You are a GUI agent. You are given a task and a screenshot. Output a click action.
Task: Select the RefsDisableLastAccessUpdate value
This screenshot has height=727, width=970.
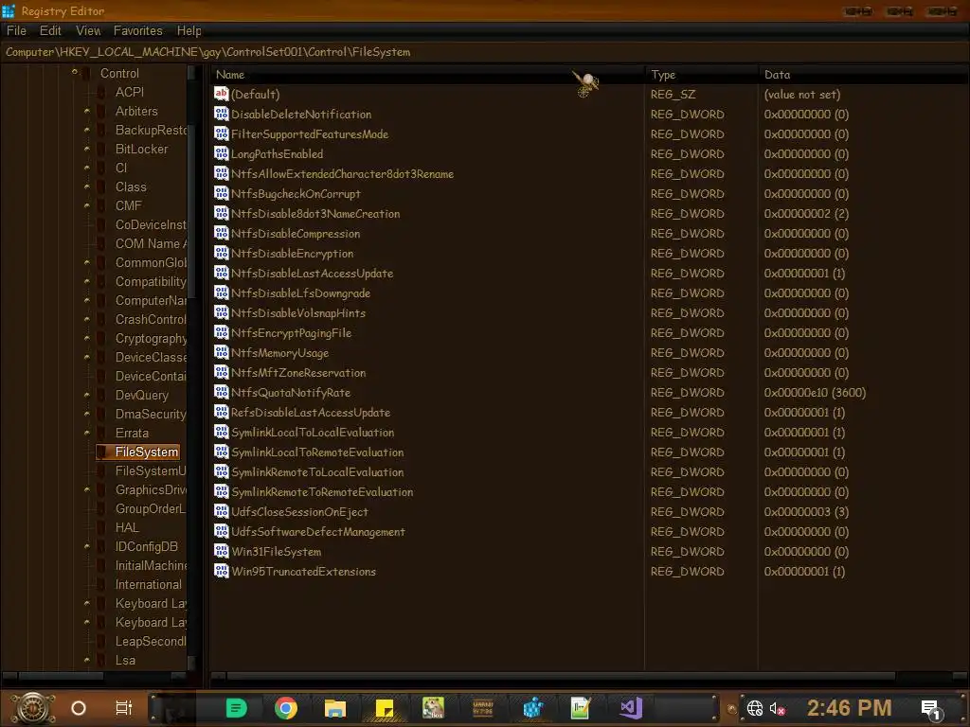point(311,413)
